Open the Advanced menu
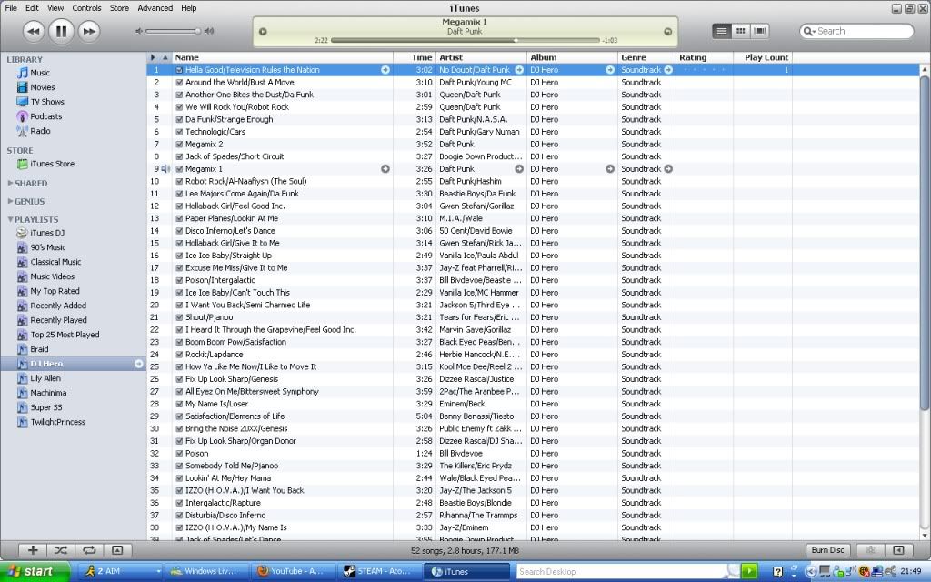Image resolution: width=931 pixels, height=582 pixels. coord(155,7)
